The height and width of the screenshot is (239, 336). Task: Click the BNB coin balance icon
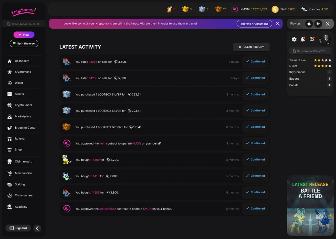275,9
